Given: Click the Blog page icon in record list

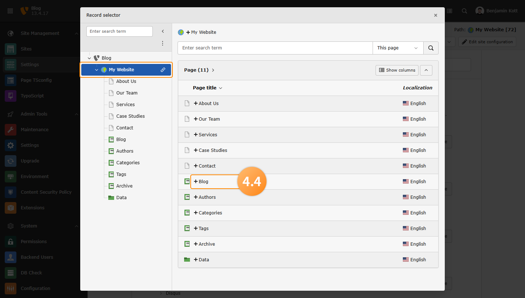Looking at the screenshot, I should point(187,181).
